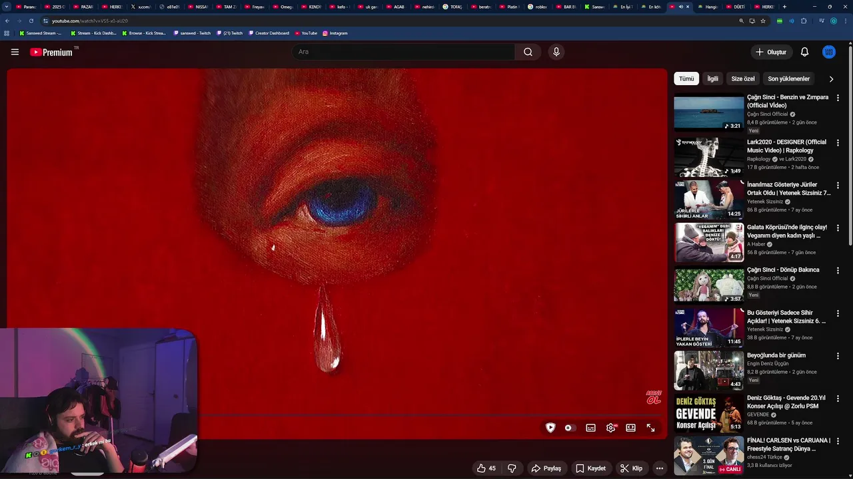Open more actions three-dot button below video
This screenshot has height=479, width=853.
click(659, 468)
